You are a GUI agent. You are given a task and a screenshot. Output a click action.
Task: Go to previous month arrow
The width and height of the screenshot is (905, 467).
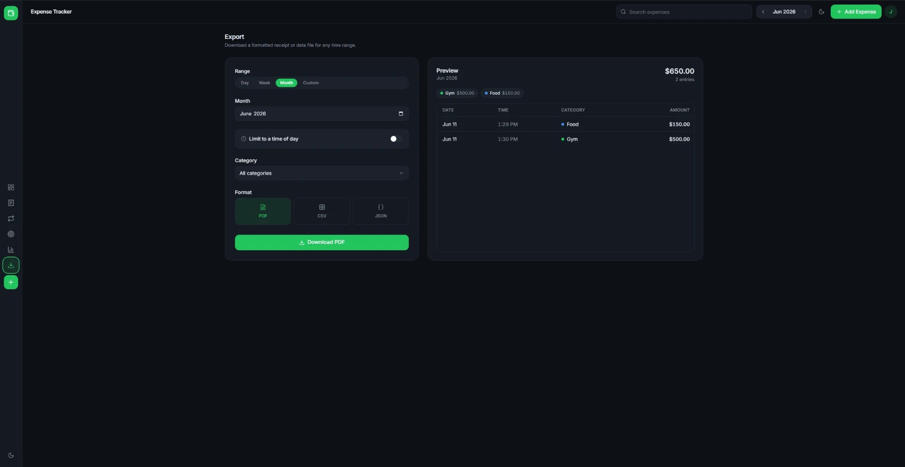pyautogui.click(x=763, y=12)
